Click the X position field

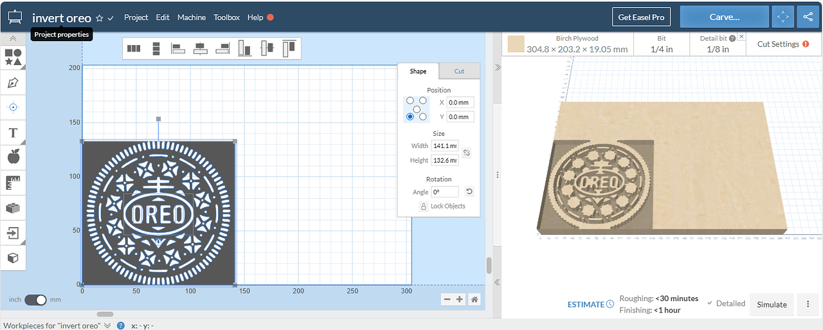click(460, 102)
